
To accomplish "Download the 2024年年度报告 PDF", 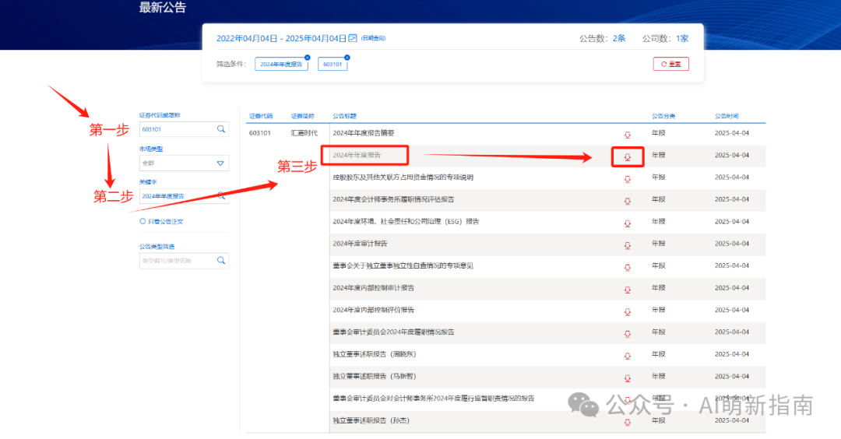I will (627, 157).
